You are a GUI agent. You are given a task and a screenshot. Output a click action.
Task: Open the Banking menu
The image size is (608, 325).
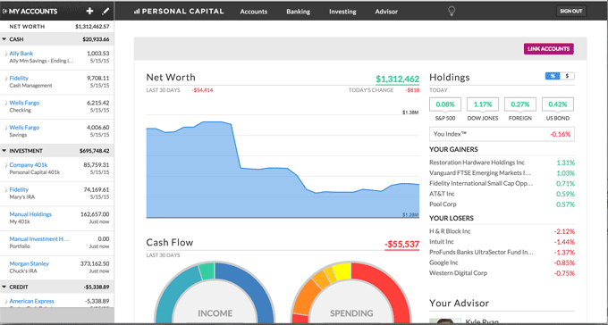click(298, 12)
